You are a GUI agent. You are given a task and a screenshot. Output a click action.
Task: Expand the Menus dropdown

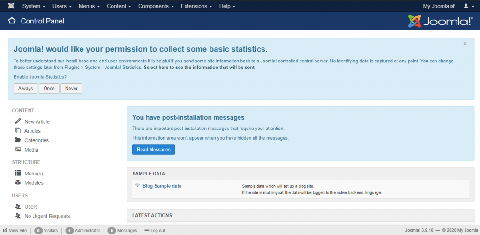pyautogui.click(x=90, y=6)
